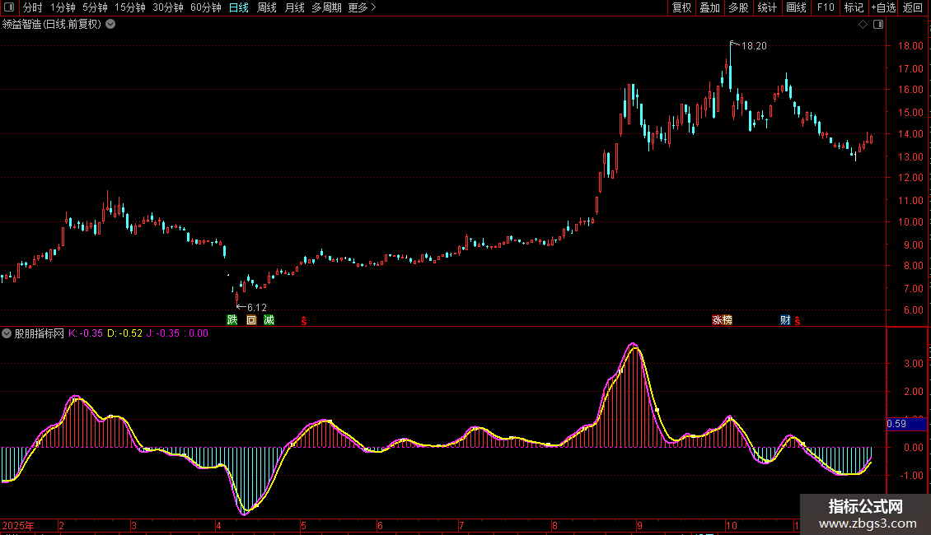Click the 涨榜 event marker
This screenshot has width=931, height=535.
point(722,319)
